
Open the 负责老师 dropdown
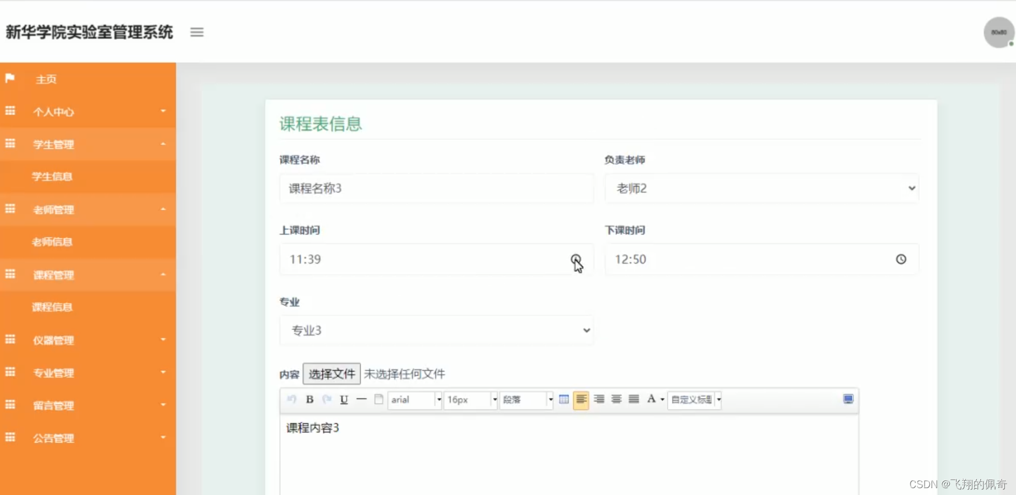[x=762, y=188]
